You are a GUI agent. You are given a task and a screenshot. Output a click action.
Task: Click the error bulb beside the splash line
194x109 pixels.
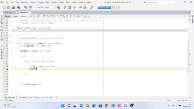[x=7, y=69]
